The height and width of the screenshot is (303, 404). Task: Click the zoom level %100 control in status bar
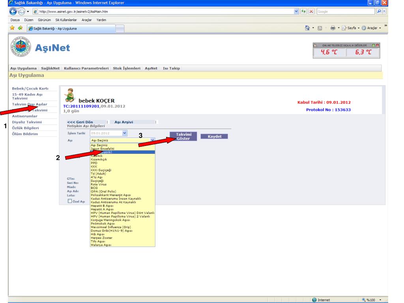click(x=371, y=300)
